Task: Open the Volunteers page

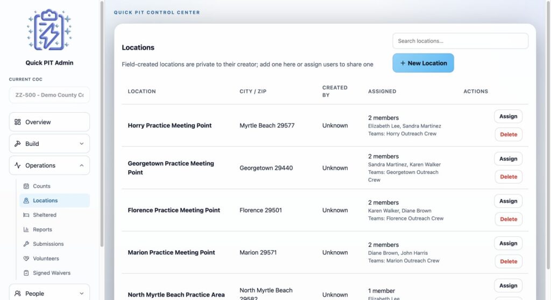Action: (54, 258)
